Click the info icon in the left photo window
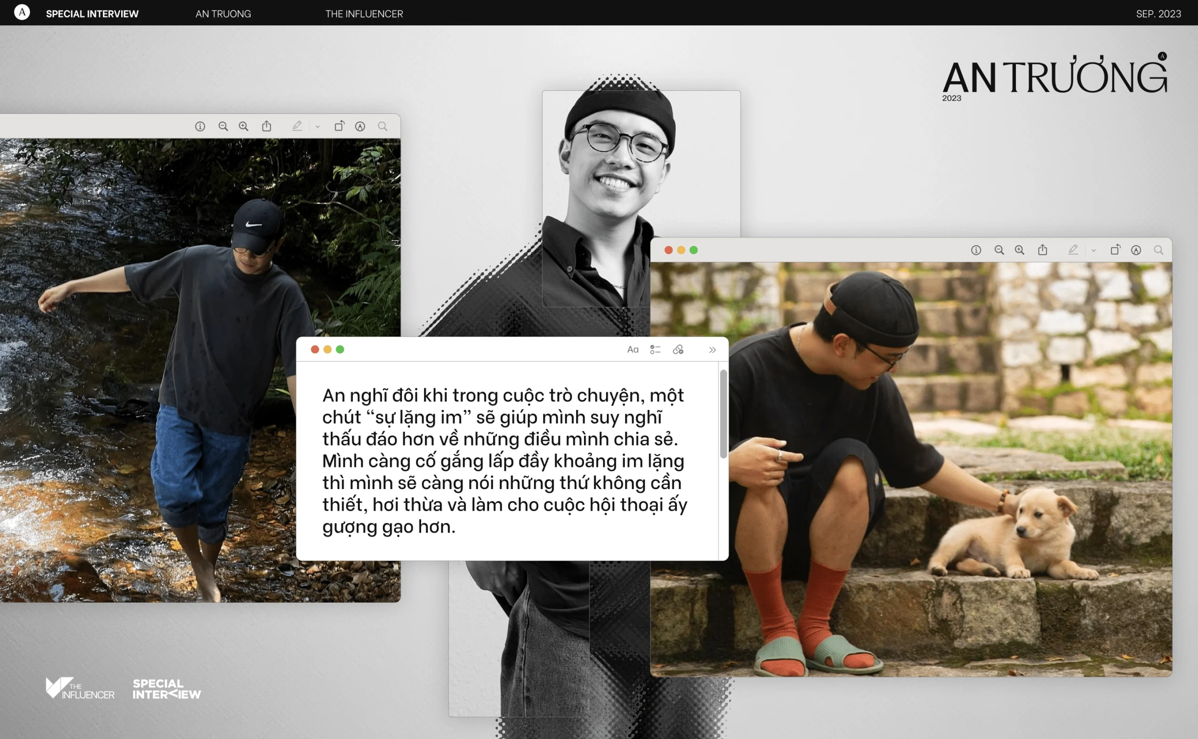 200,126
